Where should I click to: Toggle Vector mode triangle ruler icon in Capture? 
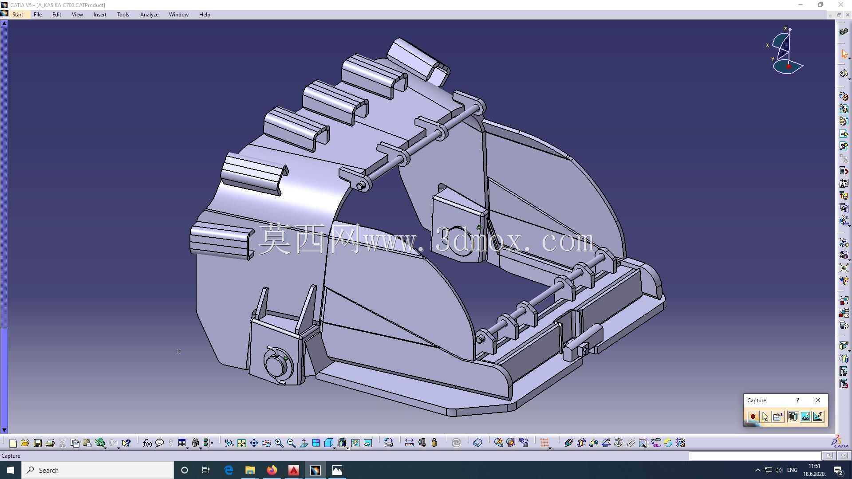click(818, 416)
